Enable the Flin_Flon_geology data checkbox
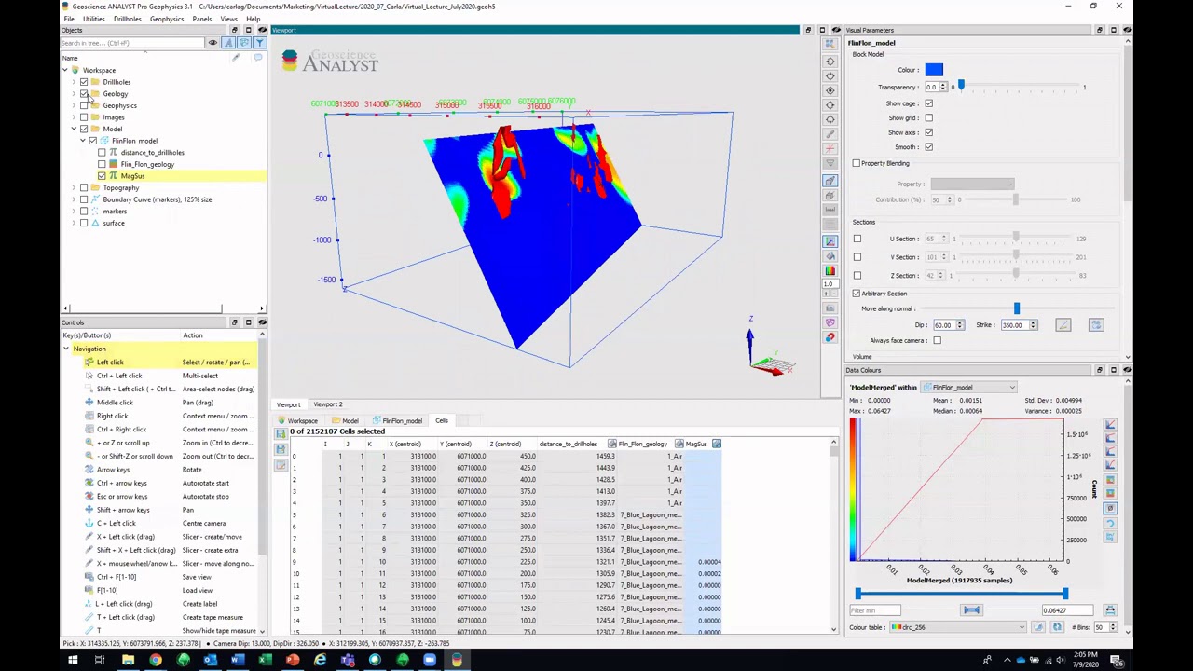Image resolution: width=1193 pixels, height=671 pixels. coord(102,164)
